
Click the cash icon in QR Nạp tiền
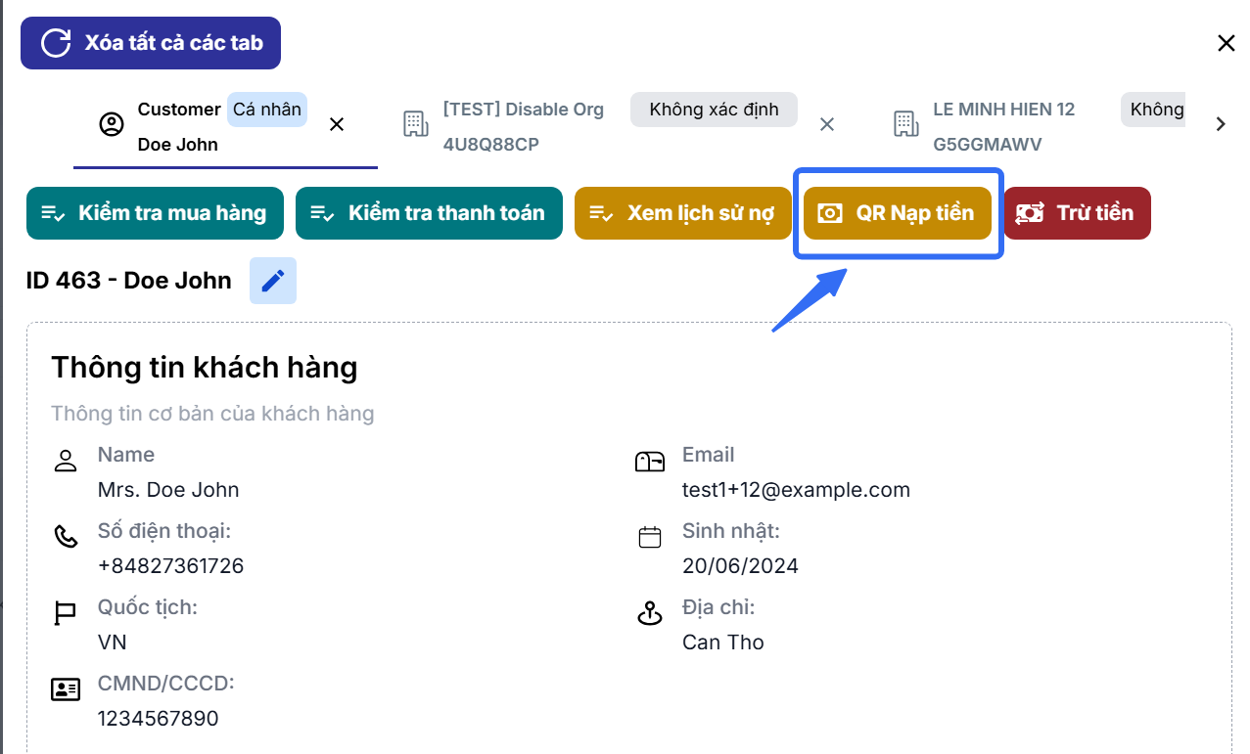[x=830, y=213]
